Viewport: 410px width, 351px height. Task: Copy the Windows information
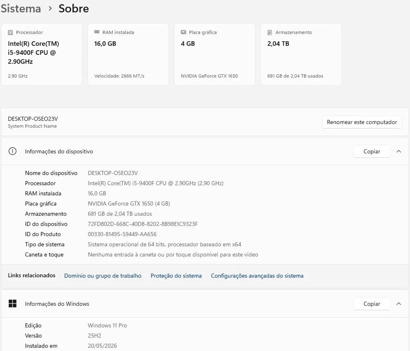coord(372,304)
